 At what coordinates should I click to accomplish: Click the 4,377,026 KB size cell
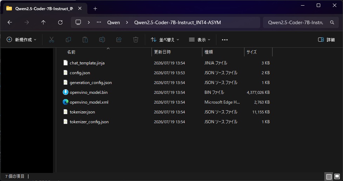coord(258,92)
